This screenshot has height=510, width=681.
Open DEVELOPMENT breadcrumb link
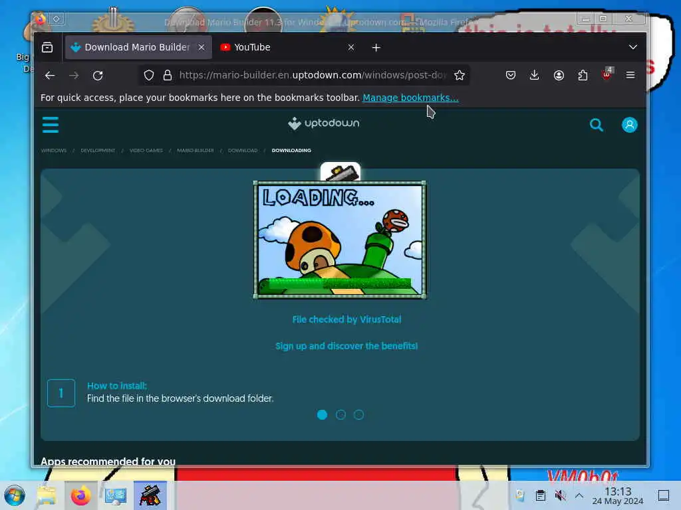tap(98, 151)
